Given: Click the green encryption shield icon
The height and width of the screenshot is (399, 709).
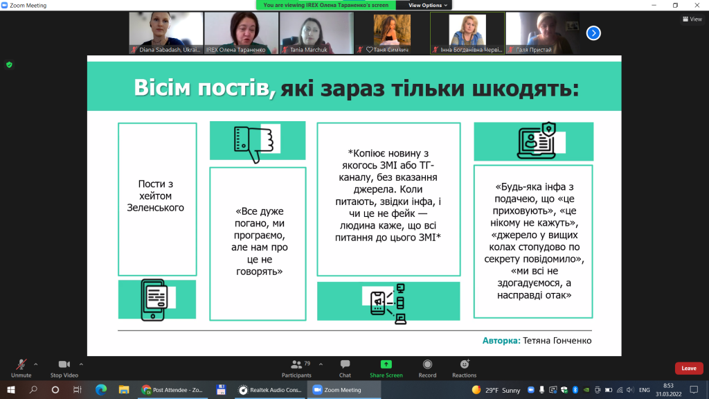Looking at the screenshot, I should click(9, 64).
